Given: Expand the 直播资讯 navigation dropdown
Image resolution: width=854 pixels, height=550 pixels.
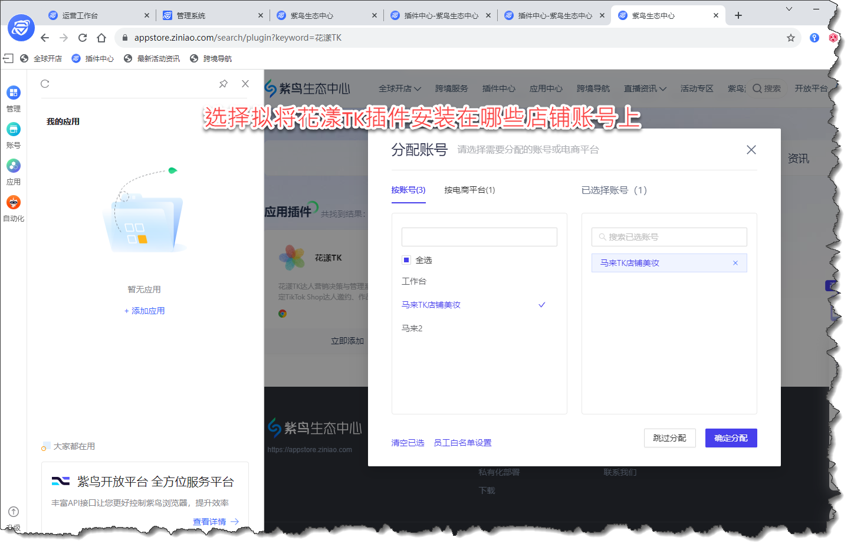Looking at the screenshot, I should pos(645,88).
